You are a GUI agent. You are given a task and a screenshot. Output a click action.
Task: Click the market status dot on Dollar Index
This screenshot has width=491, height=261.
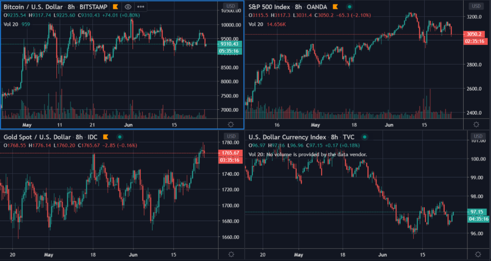364,137
